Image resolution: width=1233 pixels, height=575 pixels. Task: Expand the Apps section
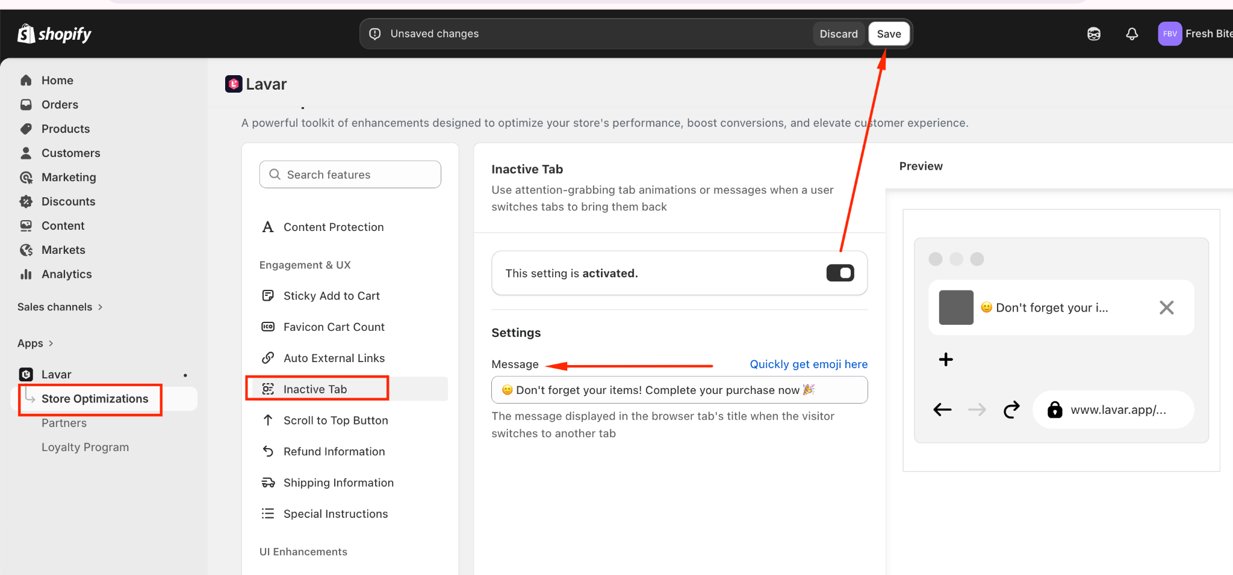tap(35, 343)
